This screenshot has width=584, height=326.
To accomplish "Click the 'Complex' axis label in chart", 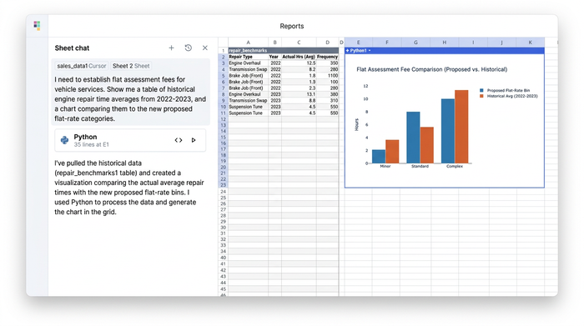I will 455,167.
